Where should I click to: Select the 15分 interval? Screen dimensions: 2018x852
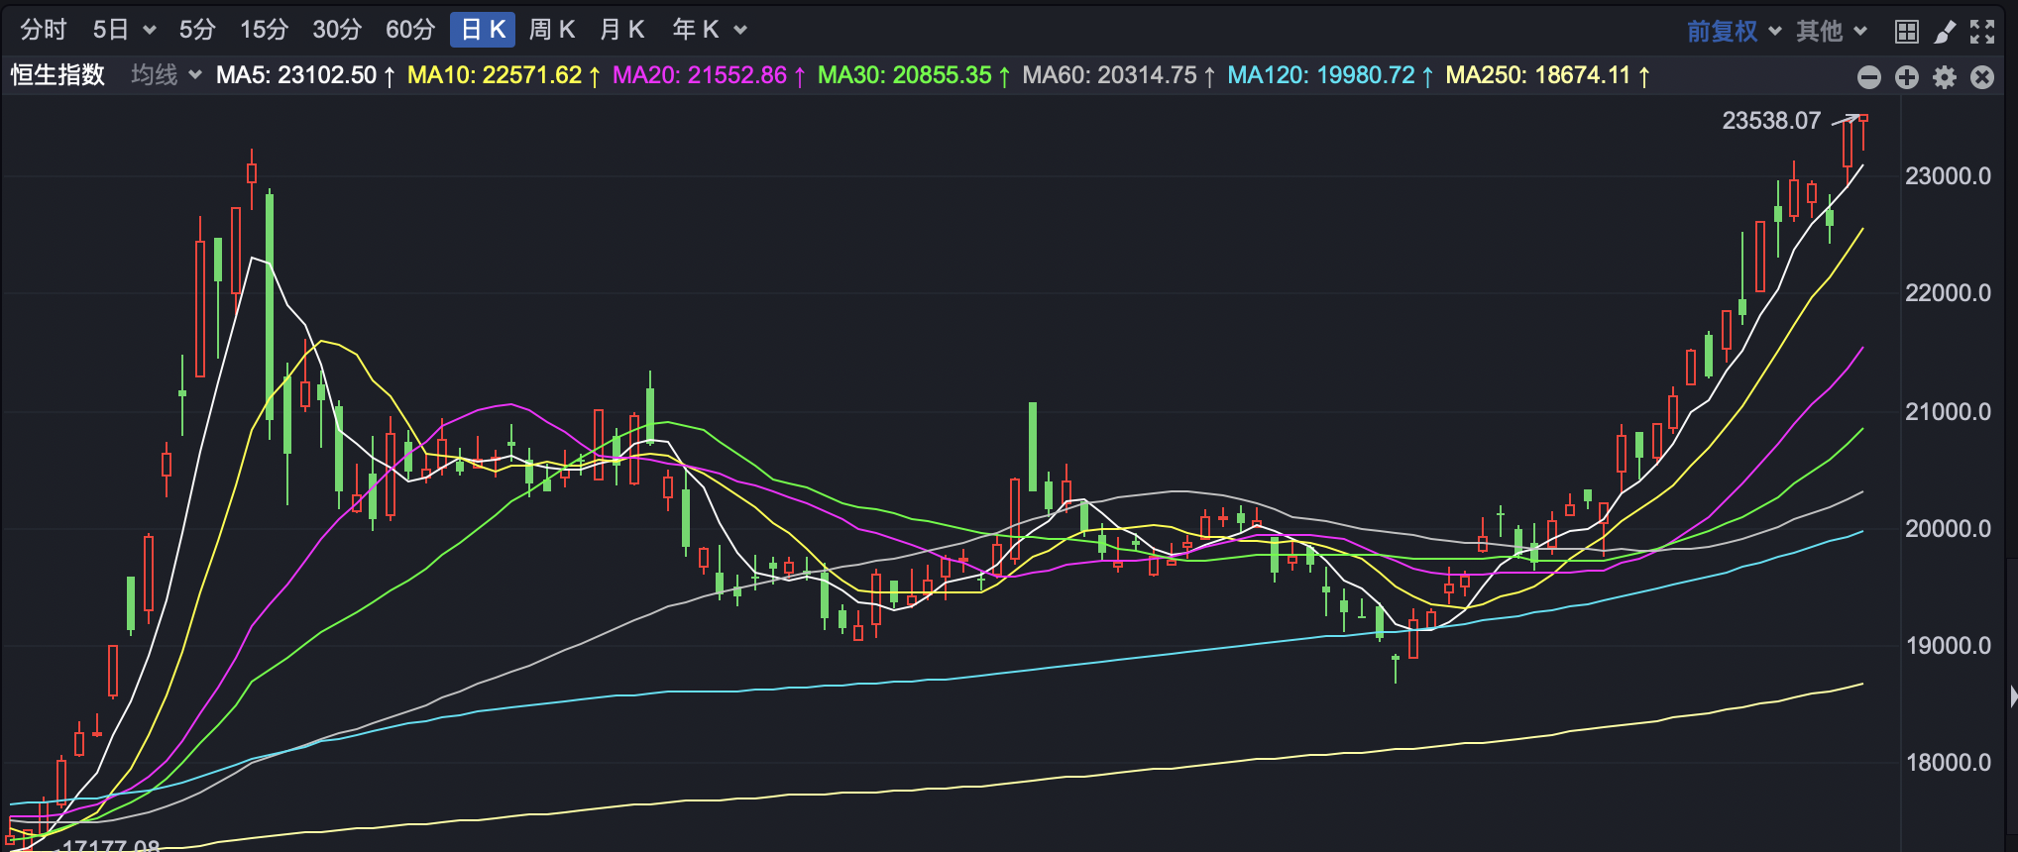[264, 30]
